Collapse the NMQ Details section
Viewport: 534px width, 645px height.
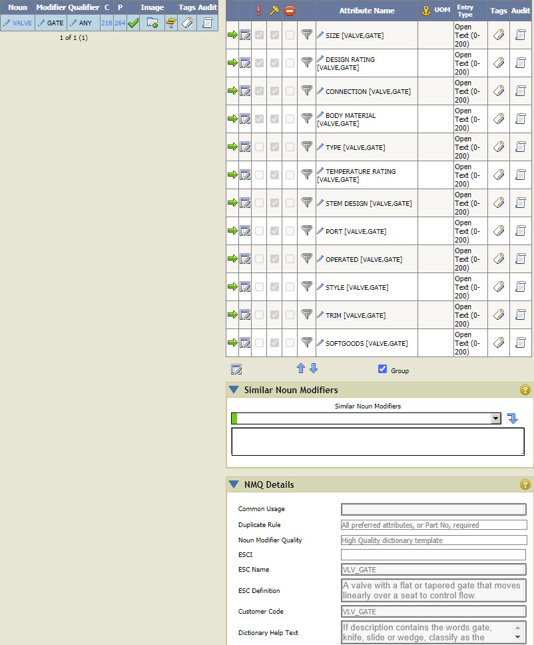point(234,484)
